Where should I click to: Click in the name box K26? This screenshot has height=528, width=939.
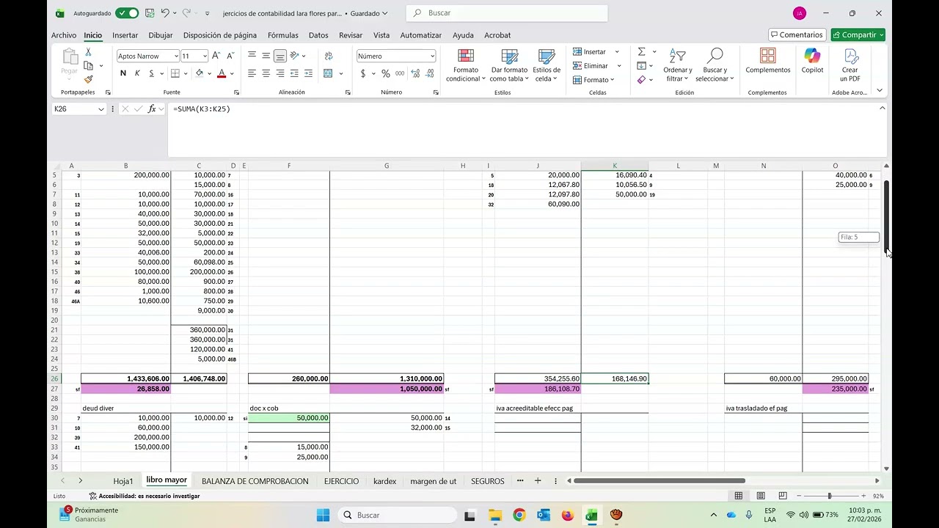[73, 109]
